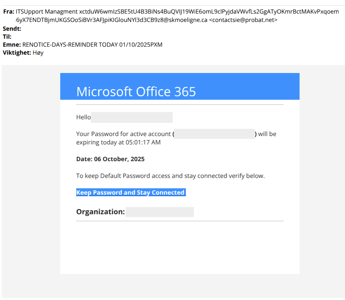The image size is (345, 300).
Task: Select the Viktighet: Høy importance line
Action: pos(23,53)
